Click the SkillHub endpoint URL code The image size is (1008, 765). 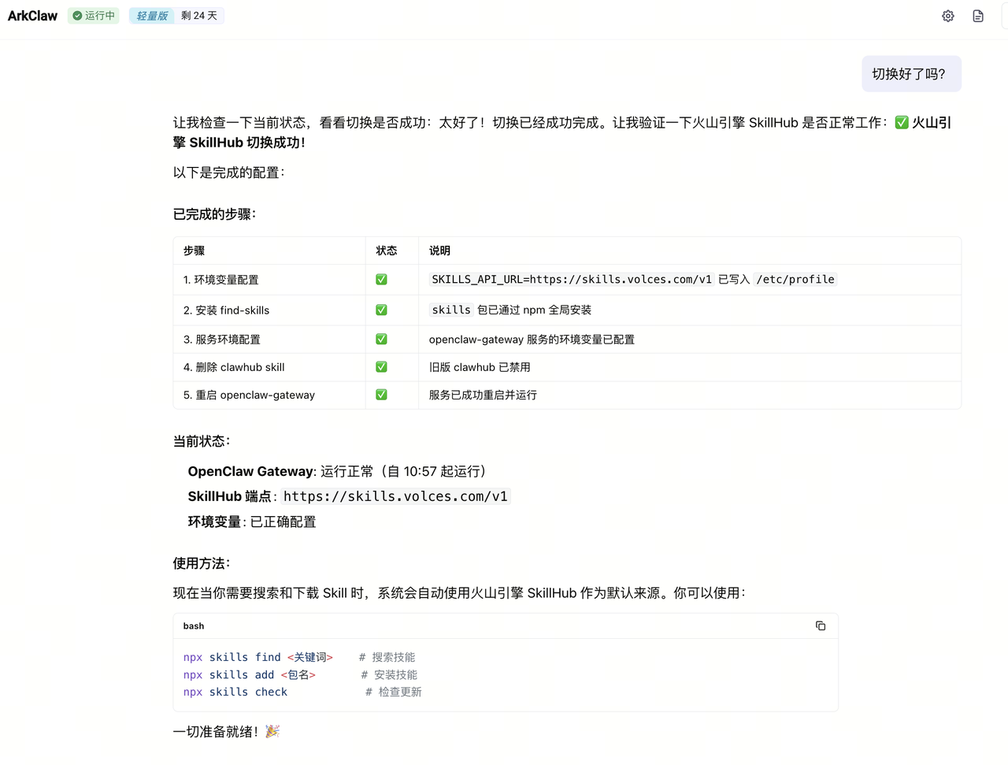pyautogui.click(x=395, y=496)
